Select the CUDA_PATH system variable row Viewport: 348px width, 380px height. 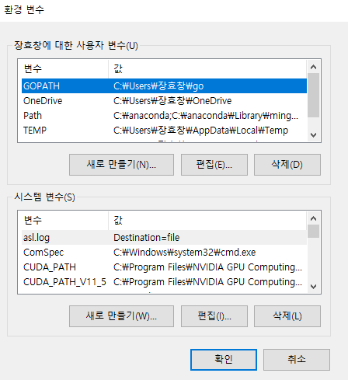tap(164, 267)
